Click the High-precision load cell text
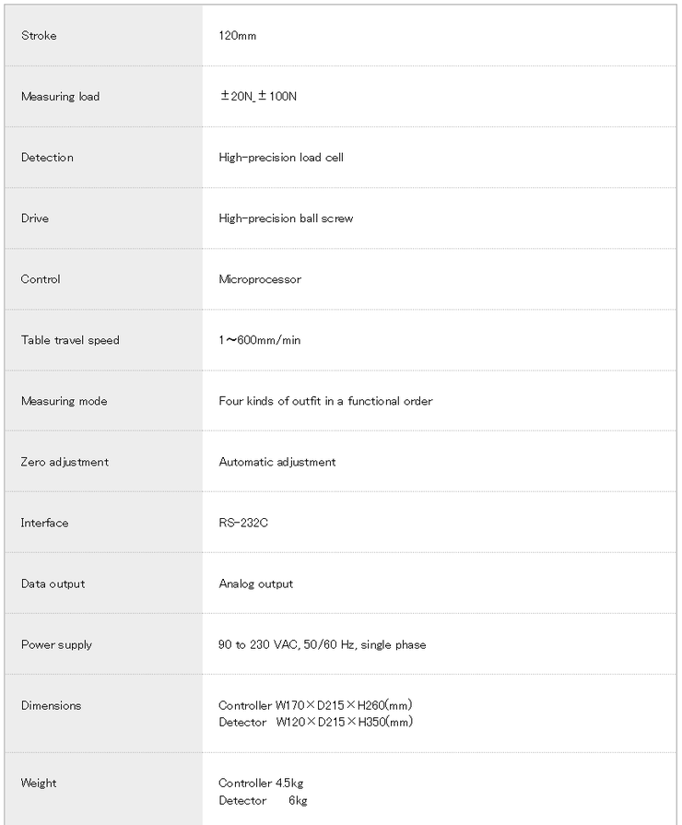Image resolution: width=682 pixels, height=825 pixels. tap(281, 158)
